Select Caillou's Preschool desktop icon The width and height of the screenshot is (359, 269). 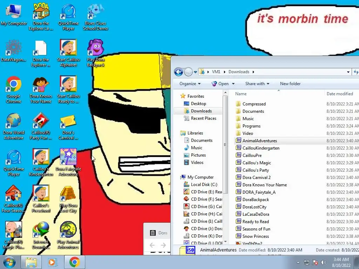[41, 199]
